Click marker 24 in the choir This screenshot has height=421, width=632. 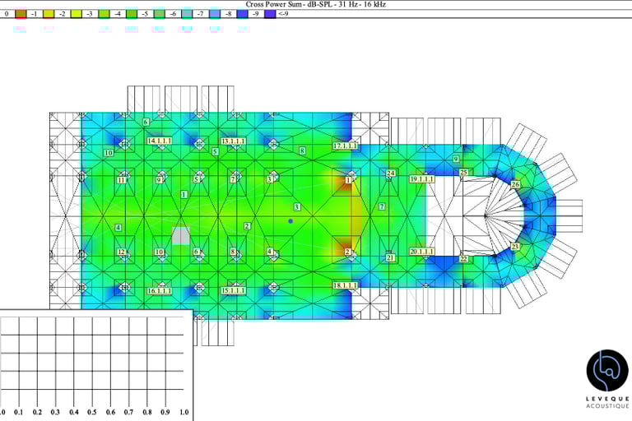(391, 173)
